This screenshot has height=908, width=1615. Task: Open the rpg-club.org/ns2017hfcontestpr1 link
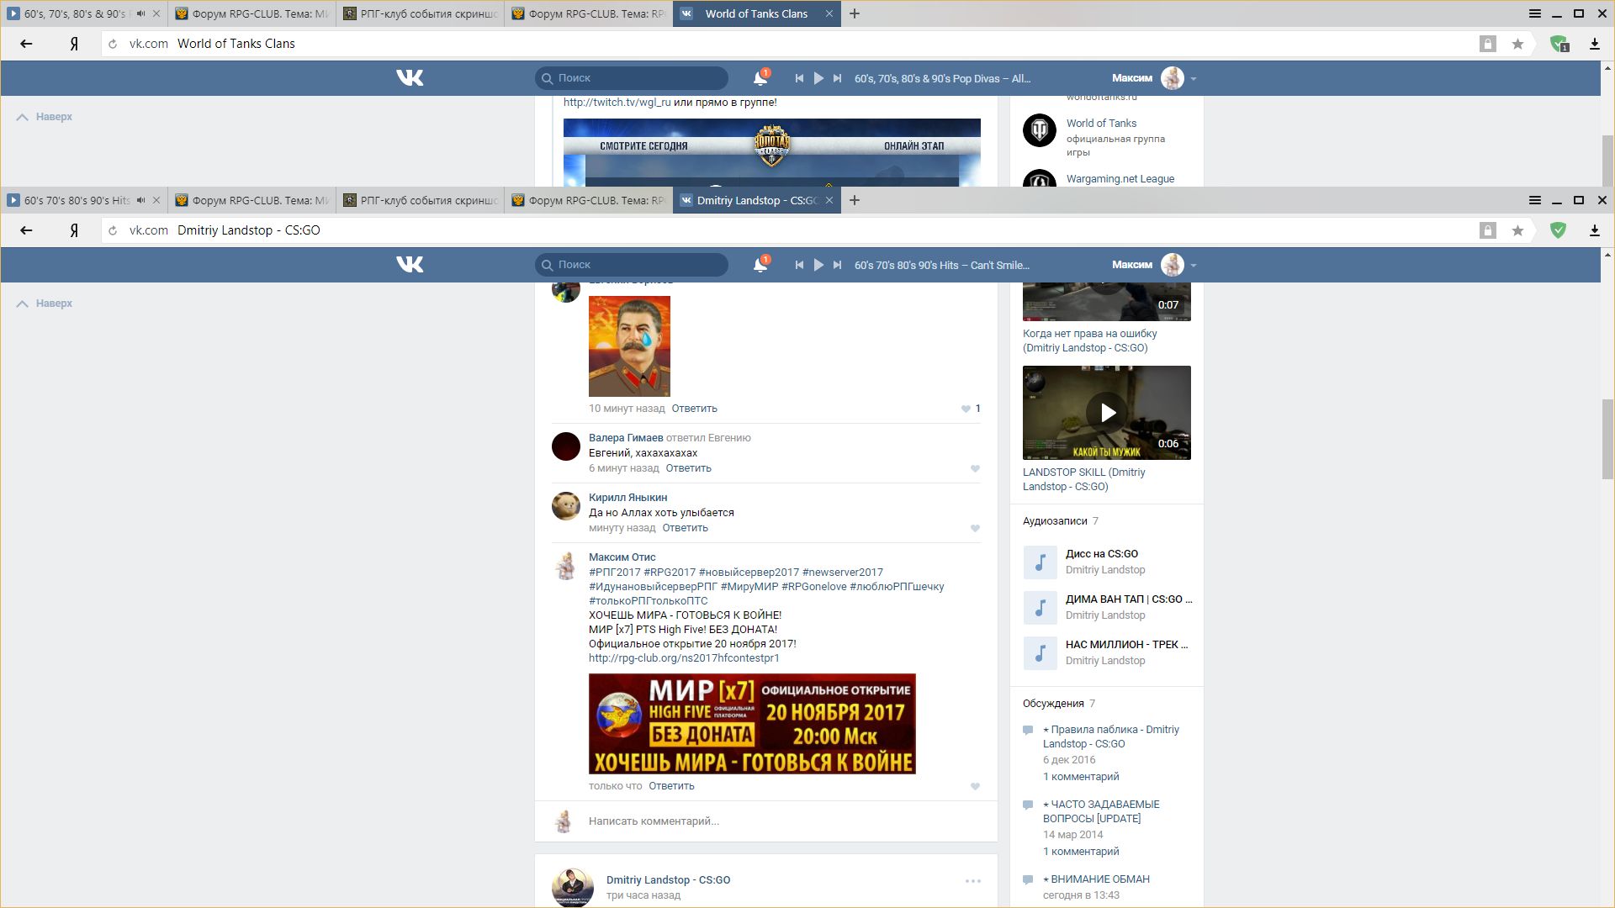tap(684, 658)
